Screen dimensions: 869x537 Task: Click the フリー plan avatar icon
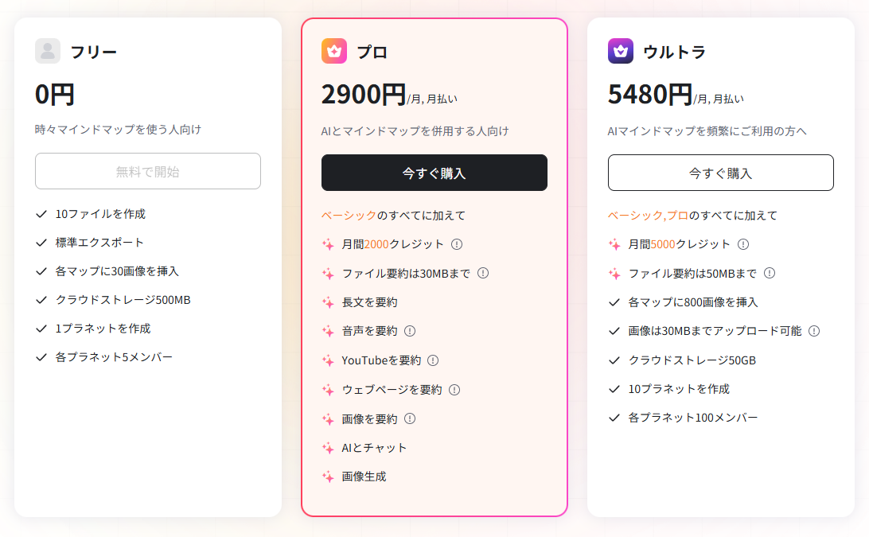[48, 51]
